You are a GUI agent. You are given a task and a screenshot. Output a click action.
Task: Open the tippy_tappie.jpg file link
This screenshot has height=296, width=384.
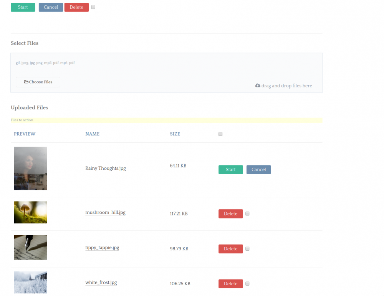pos(102,248)
